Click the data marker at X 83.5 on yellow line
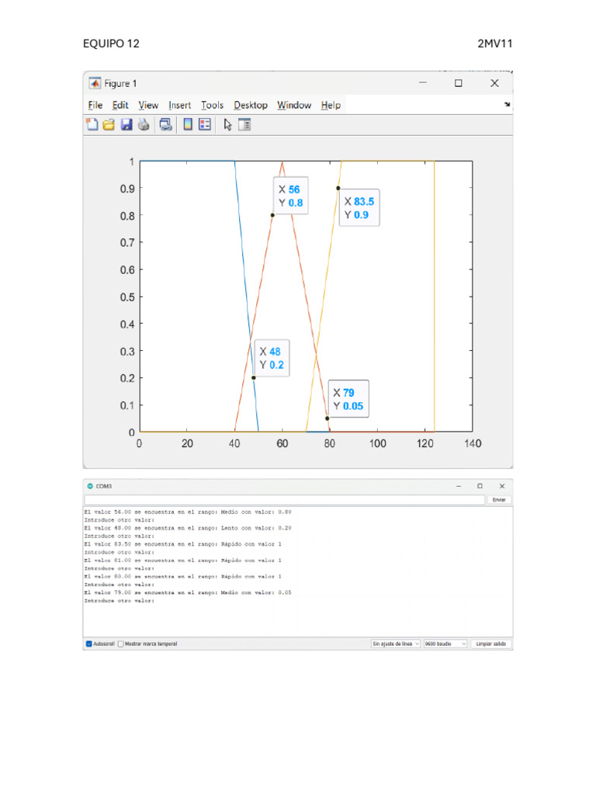This screenshot has width=596, height=795. point(338,188)
